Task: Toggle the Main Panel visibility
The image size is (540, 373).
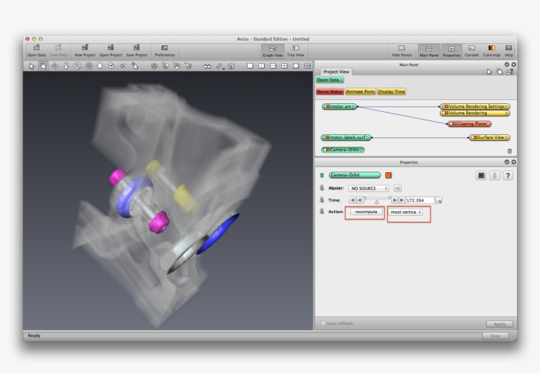Action: [x=429, y=51]
